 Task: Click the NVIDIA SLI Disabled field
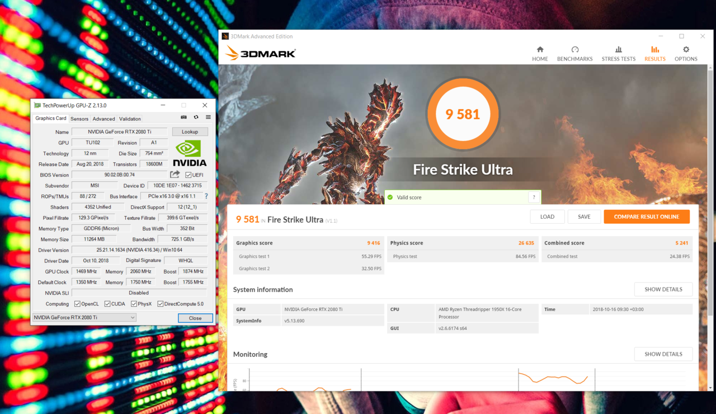pyautogui.click(x=139, y=293)
